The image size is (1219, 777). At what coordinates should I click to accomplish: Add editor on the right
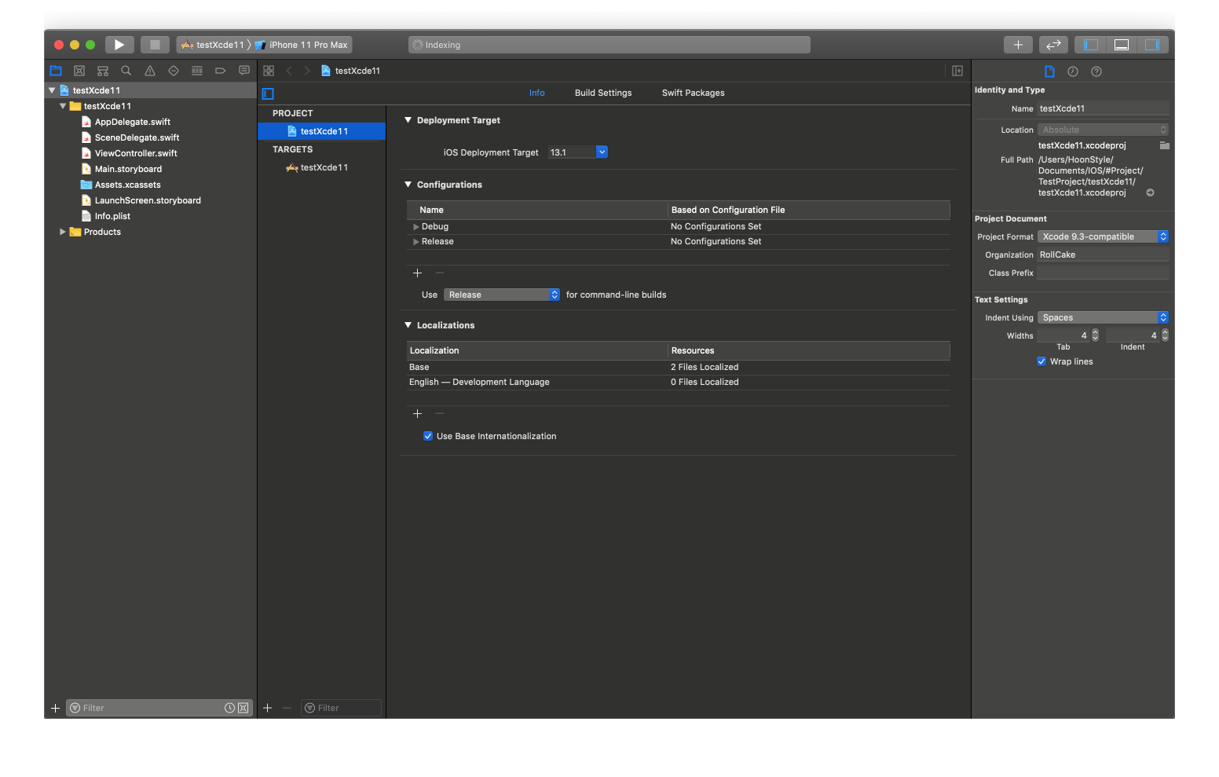[957, 71]
